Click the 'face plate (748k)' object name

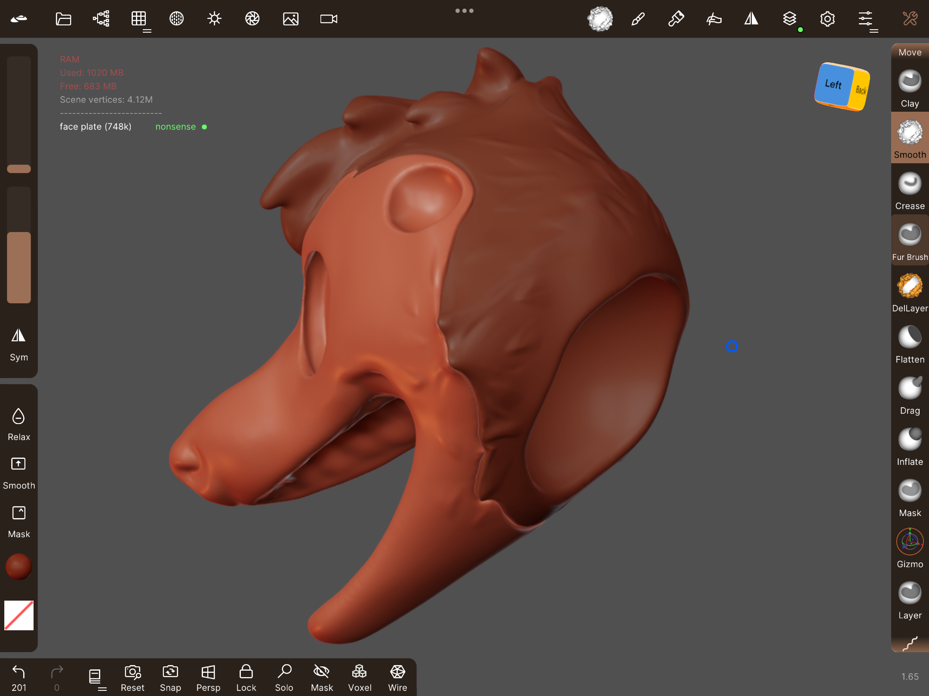[95, 127]
